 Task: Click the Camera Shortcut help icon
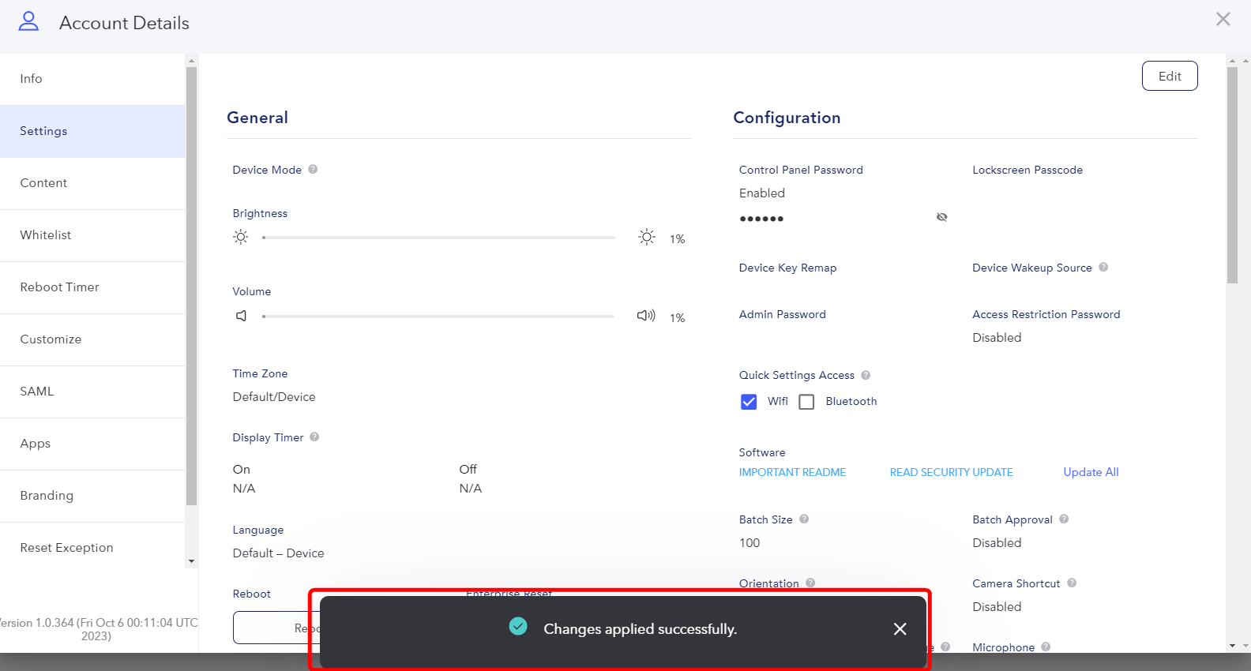pos(1072,583)
